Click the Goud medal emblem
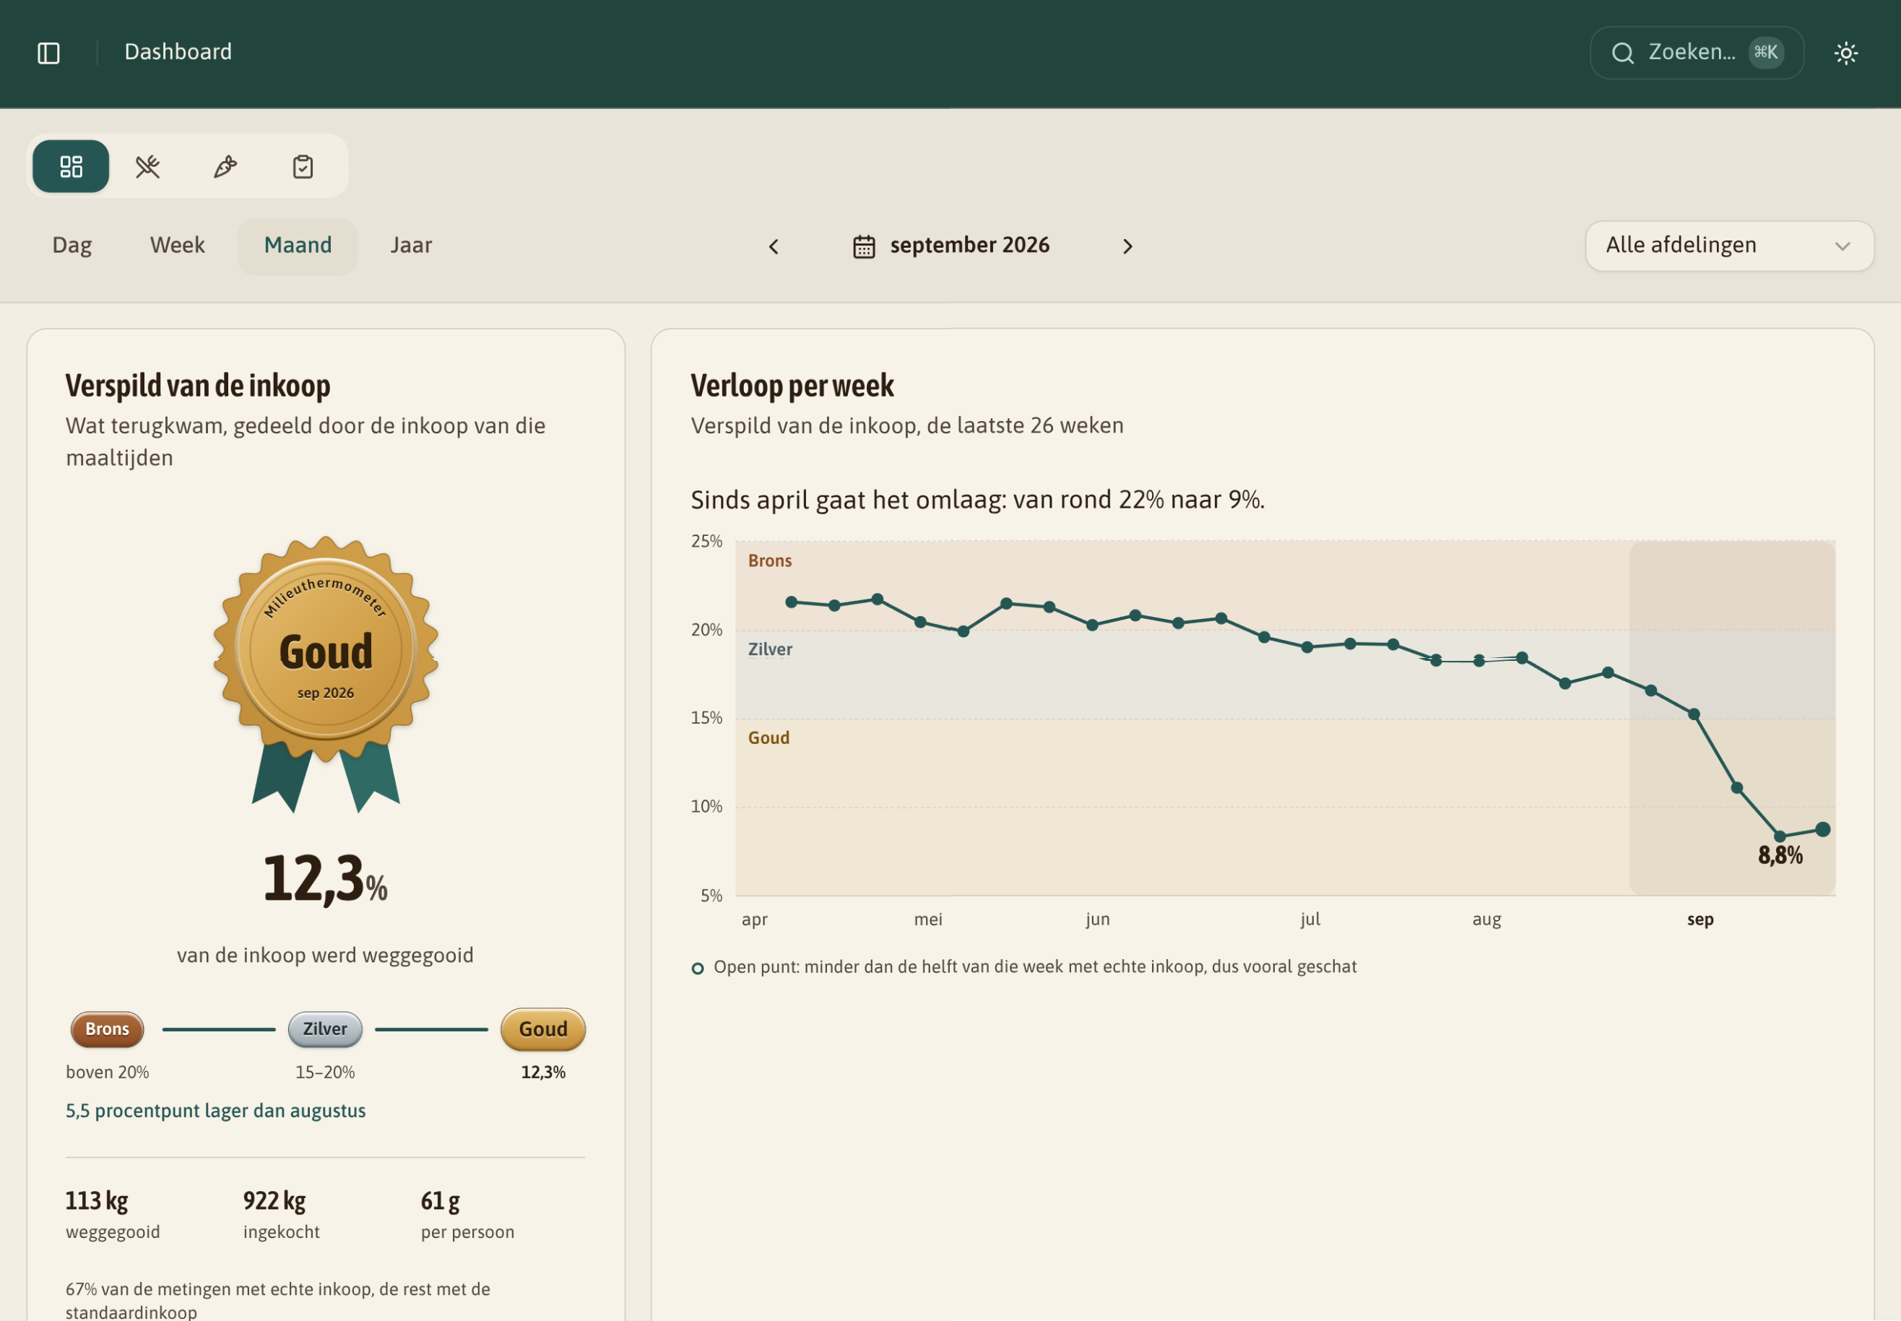Image resolution: width=1901 pixels, height=1321 pixels. pos(326,673)
